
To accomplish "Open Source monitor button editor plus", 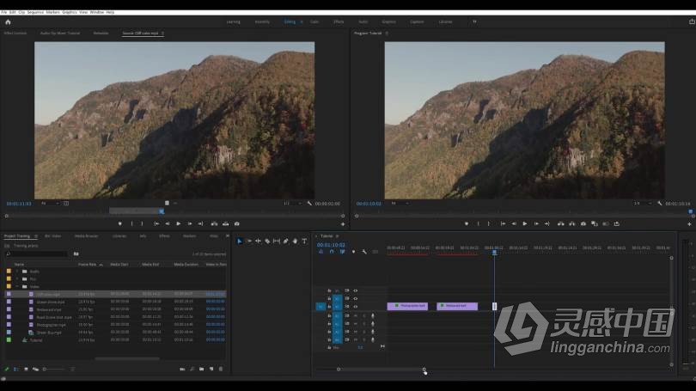I will (x=343, y=224).
